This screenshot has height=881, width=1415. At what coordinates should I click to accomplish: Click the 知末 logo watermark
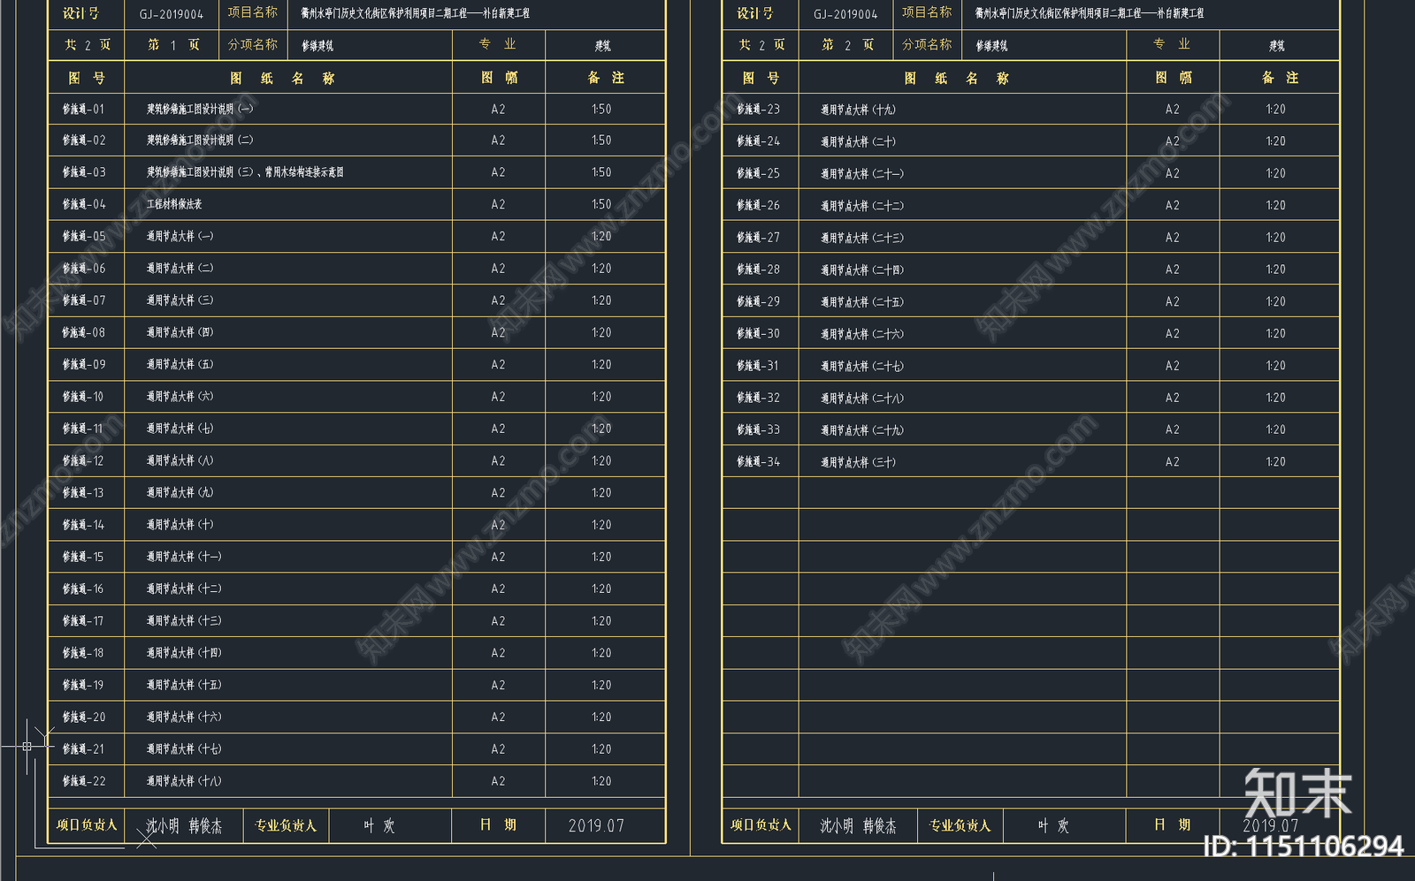[1297, 794]
